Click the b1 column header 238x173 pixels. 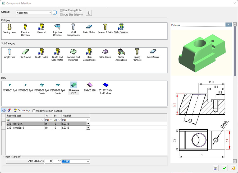tap(57, 115)
